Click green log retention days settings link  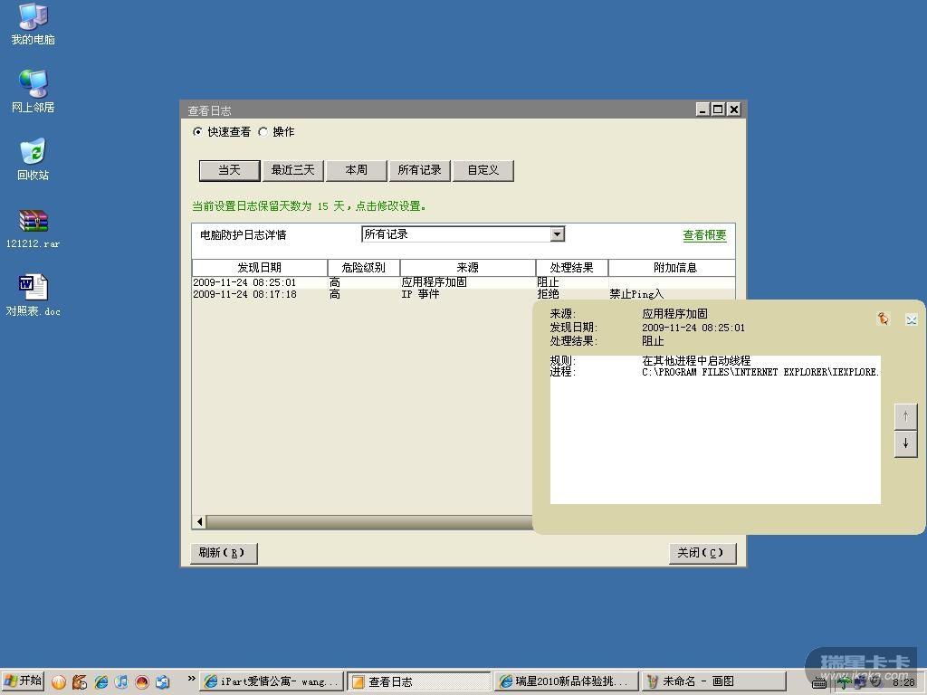[310, 205]
